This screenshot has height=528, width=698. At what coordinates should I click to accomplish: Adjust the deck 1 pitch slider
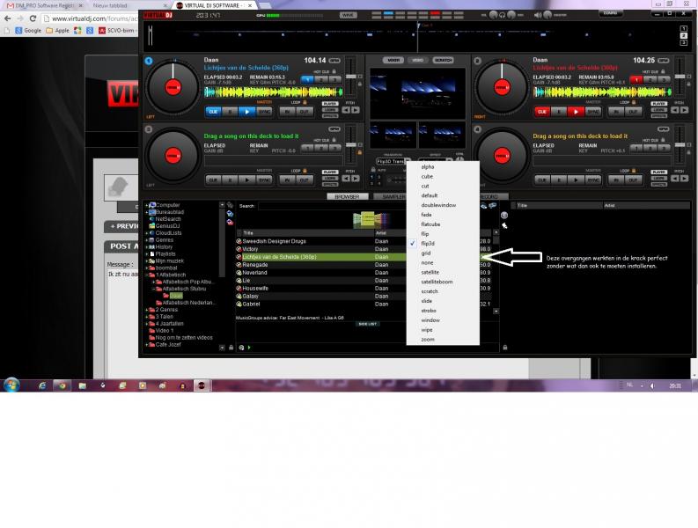click(351, 77)
